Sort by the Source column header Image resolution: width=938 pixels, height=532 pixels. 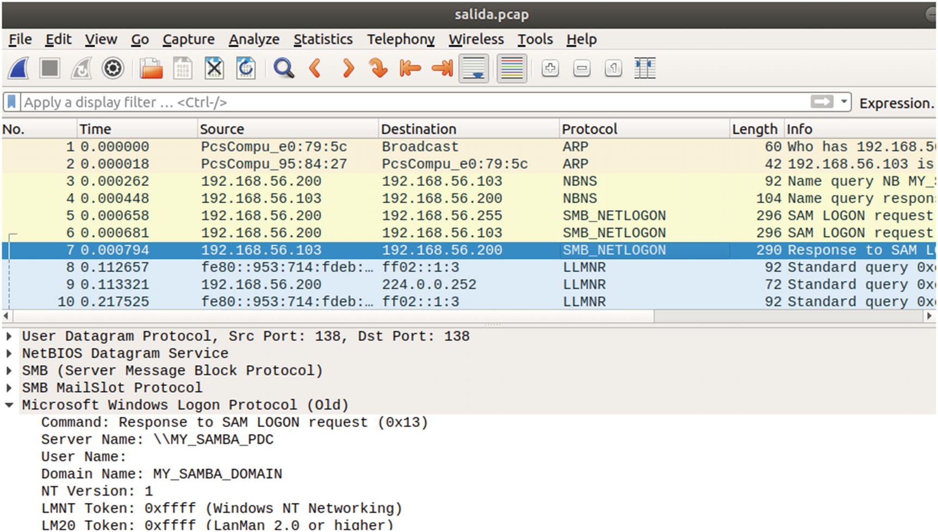pos(288,129)
